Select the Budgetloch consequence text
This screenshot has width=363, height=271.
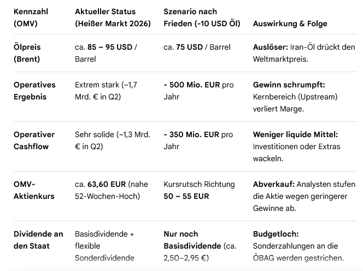pos(298,246)
